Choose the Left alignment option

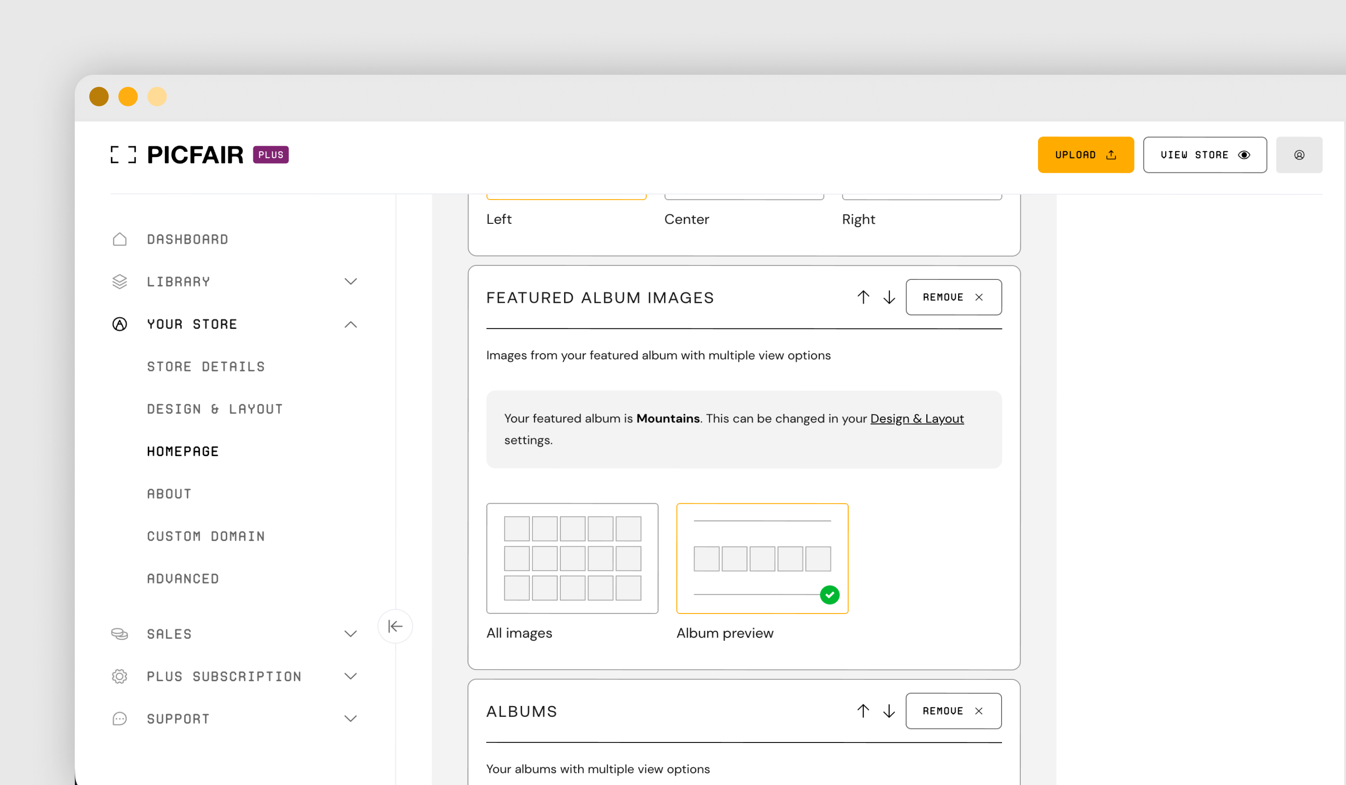(x=566, y=197)
